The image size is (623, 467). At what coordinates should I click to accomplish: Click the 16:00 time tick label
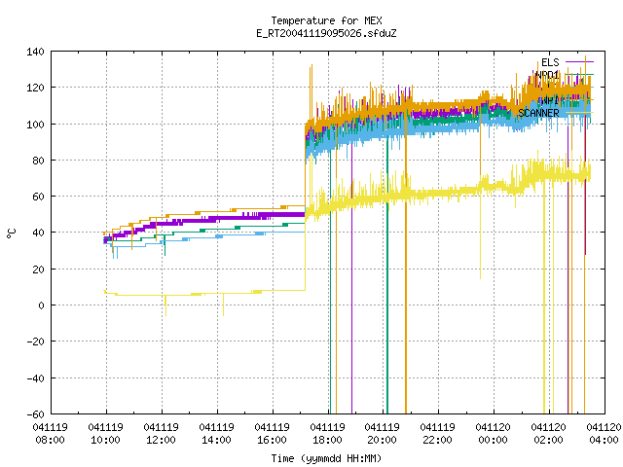pyautogui.click(x=272, y=440)
